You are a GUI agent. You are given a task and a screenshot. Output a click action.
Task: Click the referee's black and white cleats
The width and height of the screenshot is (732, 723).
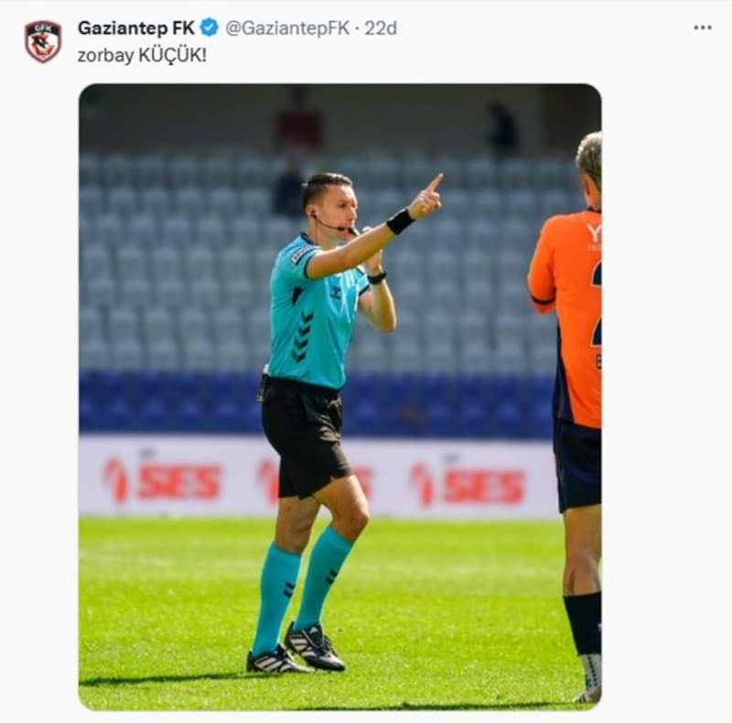click(x=295, y=649)
